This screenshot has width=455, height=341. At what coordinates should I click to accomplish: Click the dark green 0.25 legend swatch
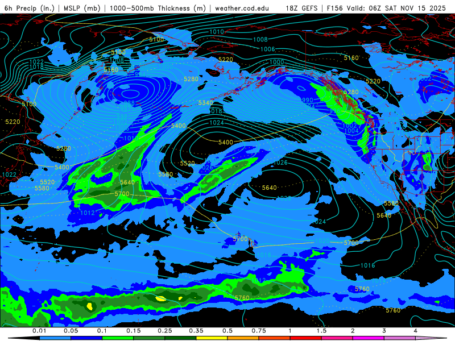180,338
